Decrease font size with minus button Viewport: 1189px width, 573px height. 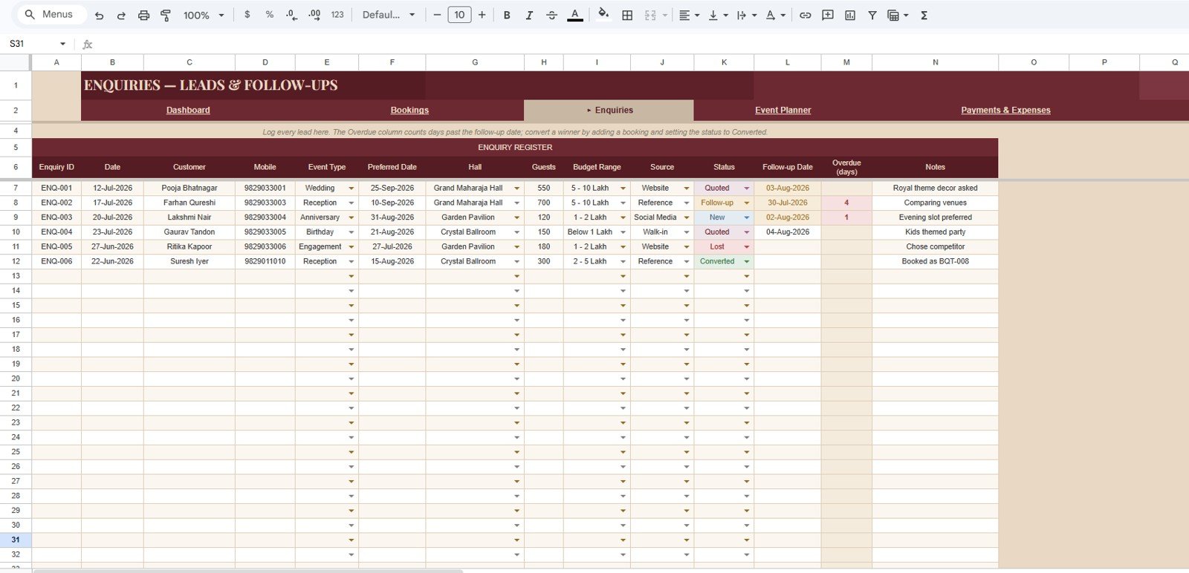coord(437,15)
